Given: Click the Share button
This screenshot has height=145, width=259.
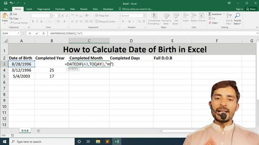Looking at the screenshot, I should [x=251, y=9].
